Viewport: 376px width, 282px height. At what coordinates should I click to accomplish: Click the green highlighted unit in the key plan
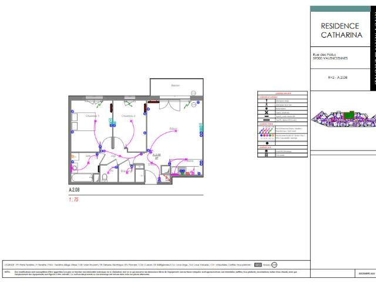(349, 115)
